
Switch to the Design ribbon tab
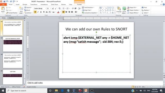pyautogui.click(x=25, y=4)
